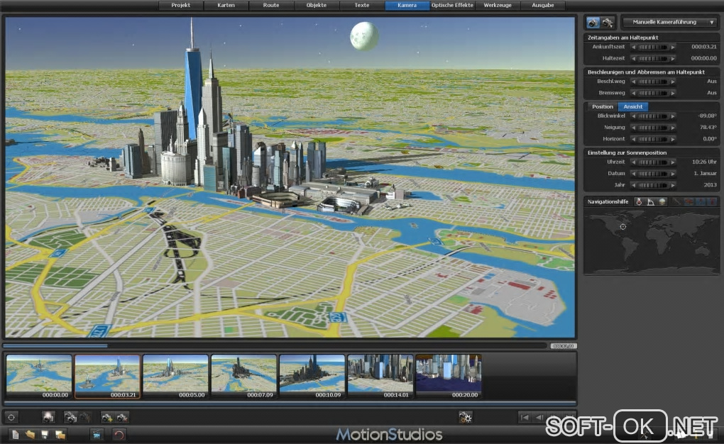Select camera thumbnail at 000:05.00
724x444 pixels.
pyautogui.click(x=175, y=376)
